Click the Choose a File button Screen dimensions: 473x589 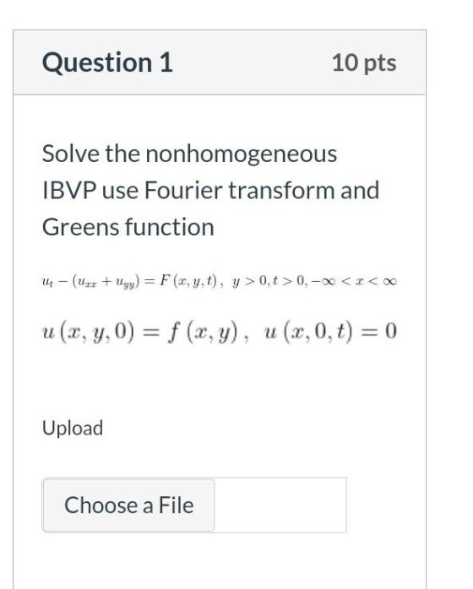pyautogui.click(x=128, y=505)
